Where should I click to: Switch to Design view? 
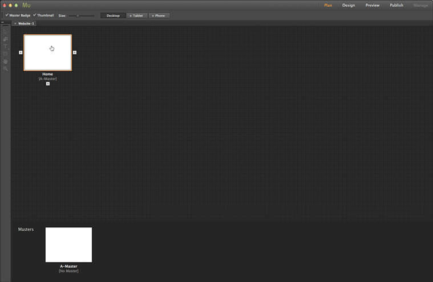click(349, 5)
